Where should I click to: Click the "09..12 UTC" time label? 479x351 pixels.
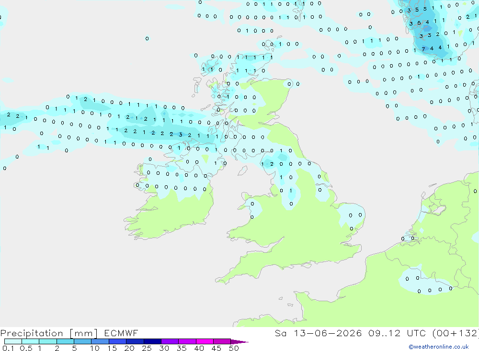click(397, 333)
